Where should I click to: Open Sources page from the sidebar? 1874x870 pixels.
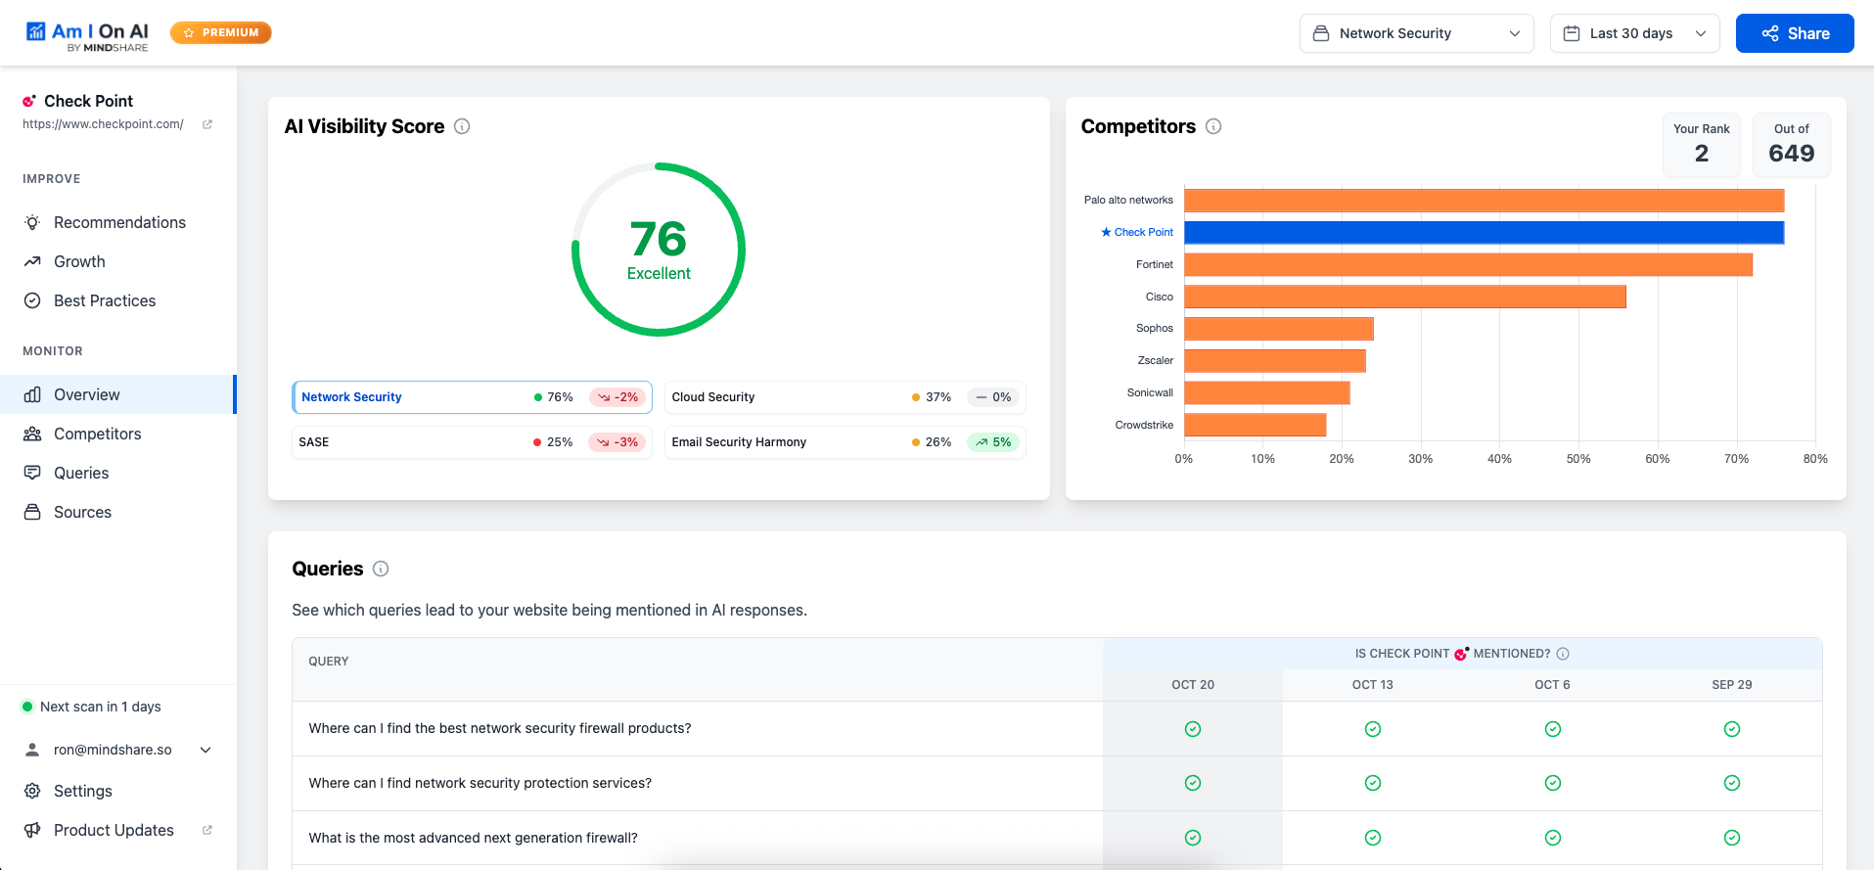(82, 512)
